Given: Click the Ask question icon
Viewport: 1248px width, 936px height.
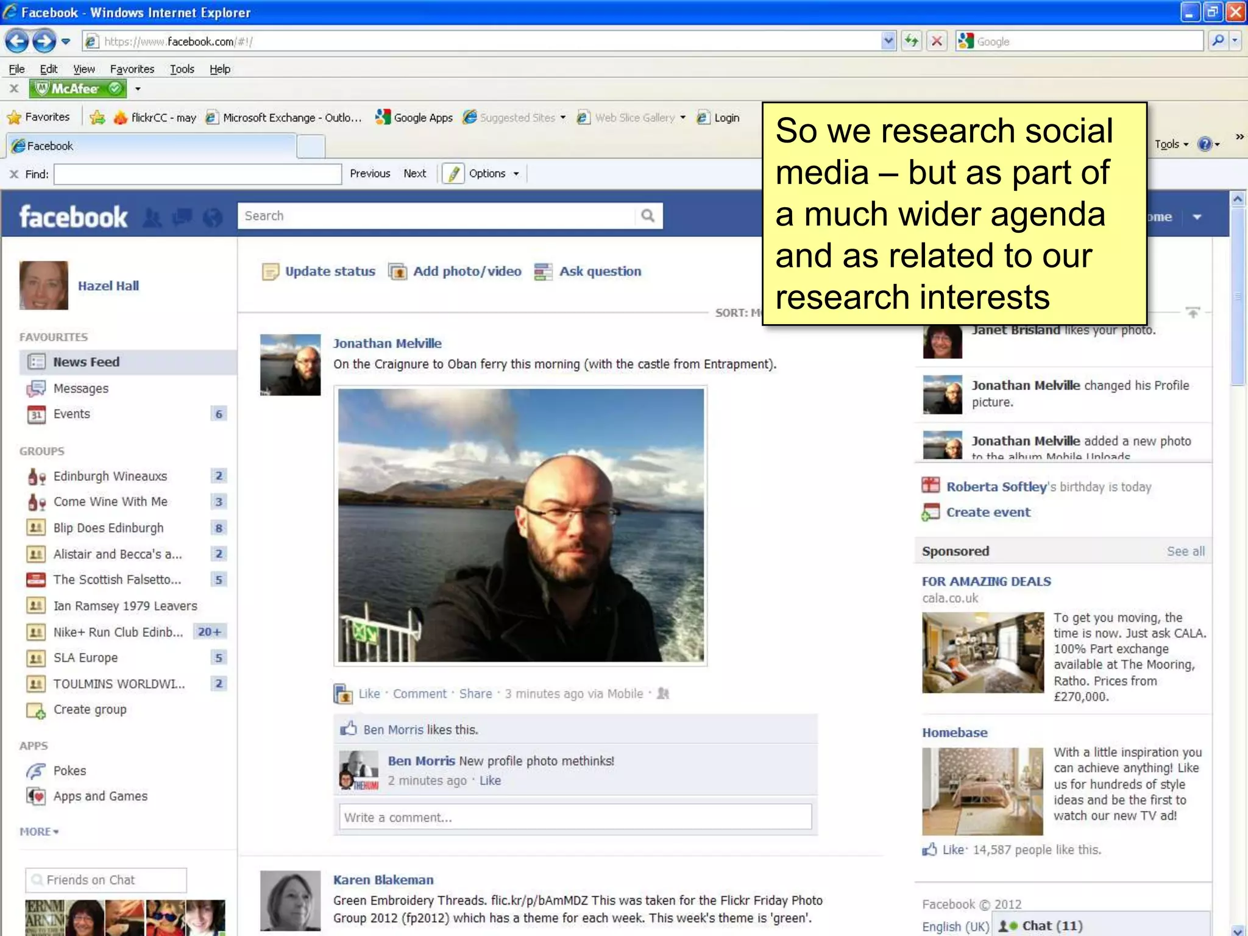Looking at the screenshot, I should pos(543,272).
